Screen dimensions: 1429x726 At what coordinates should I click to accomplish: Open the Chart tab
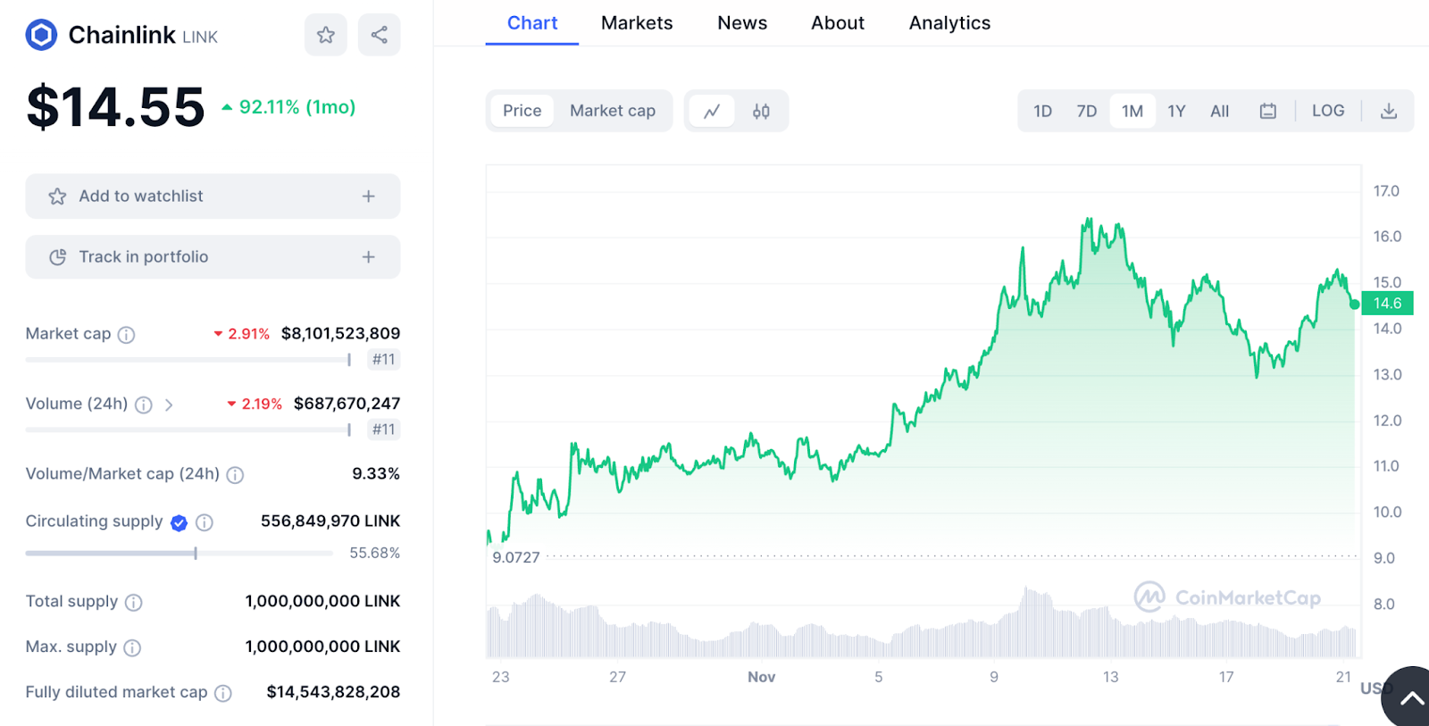tap(532, 23)
